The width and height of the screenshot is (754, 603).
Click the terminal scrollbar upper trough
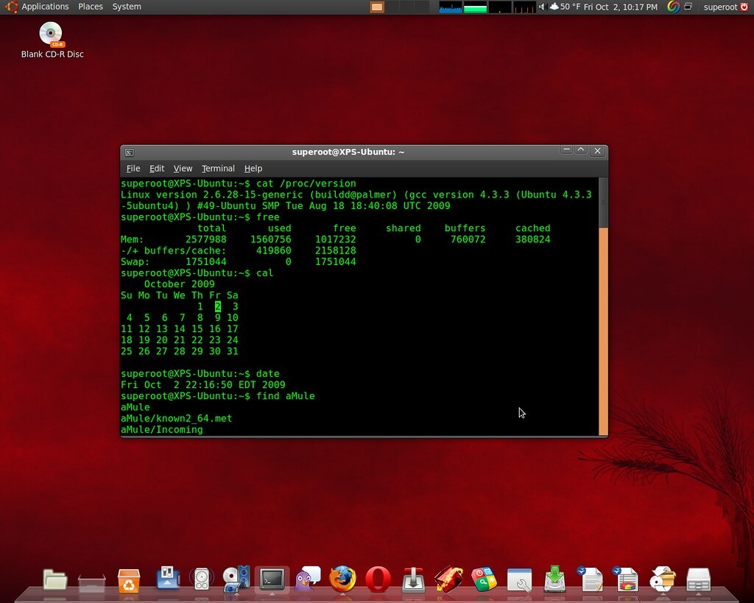click(604, 202)
